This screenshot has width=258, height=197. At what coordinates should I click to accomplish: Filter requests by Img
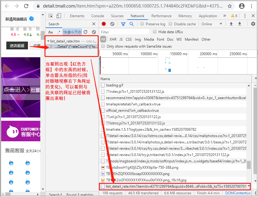click(138, 39)
